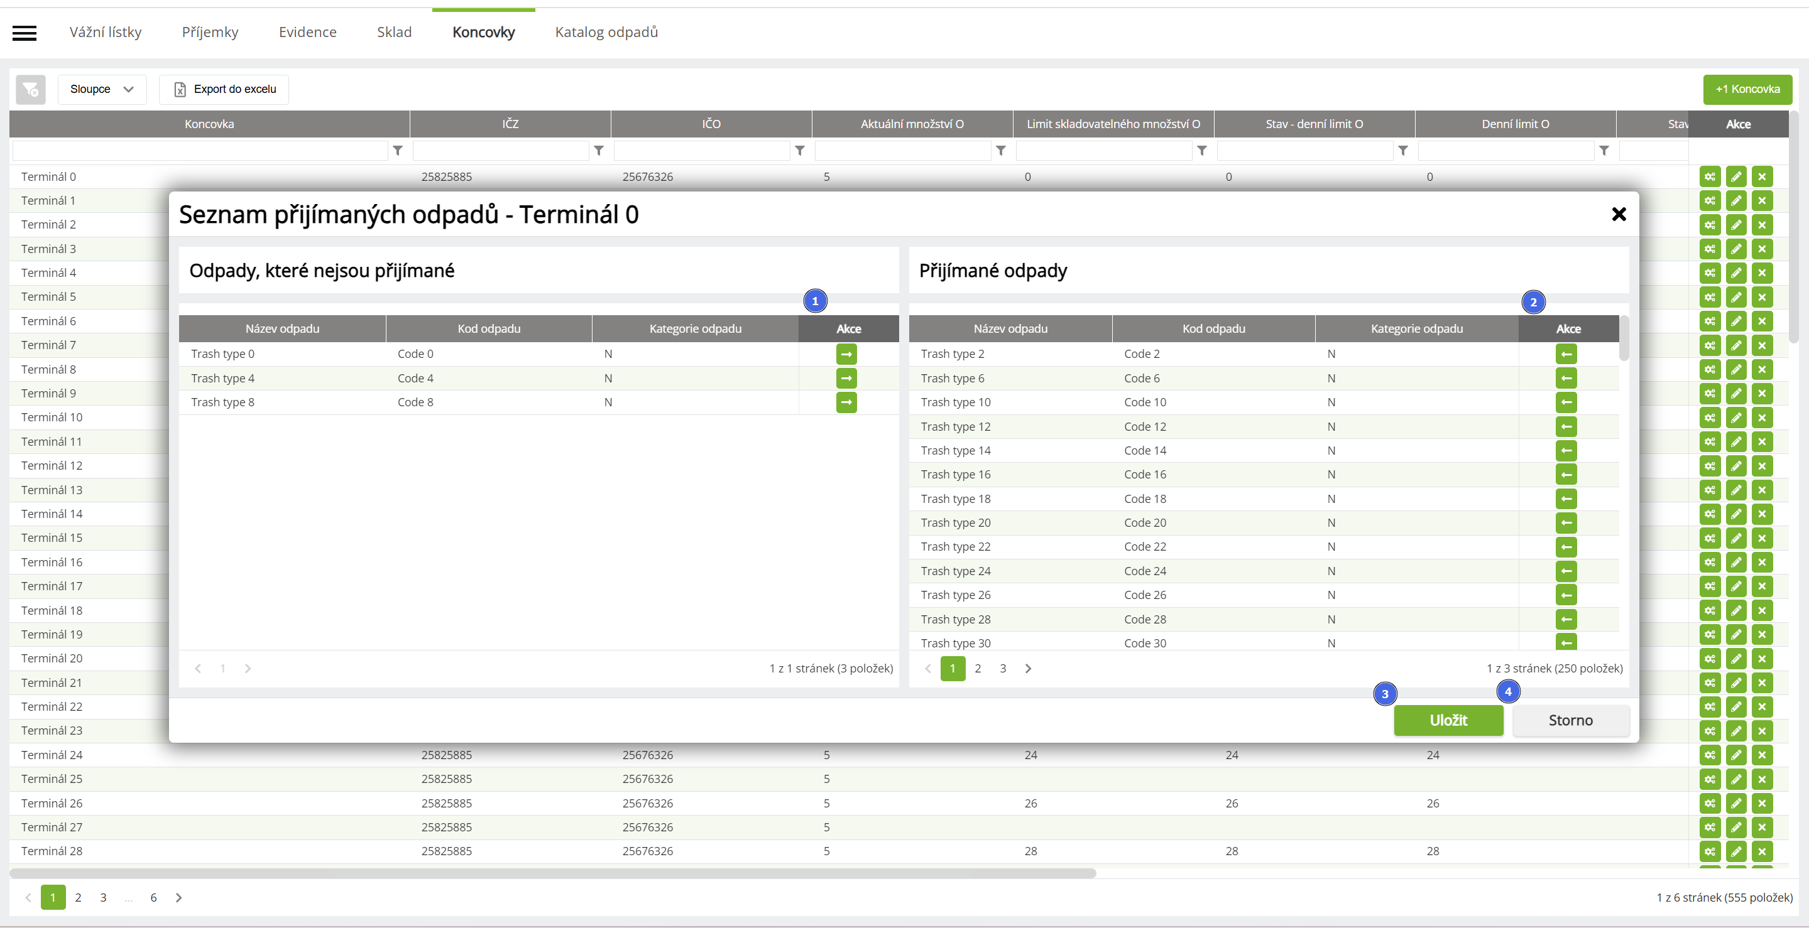This screenshot has height=928, width=1809.
Task: Go to next page in accepted wastes list
Action: click(1028, 668)
